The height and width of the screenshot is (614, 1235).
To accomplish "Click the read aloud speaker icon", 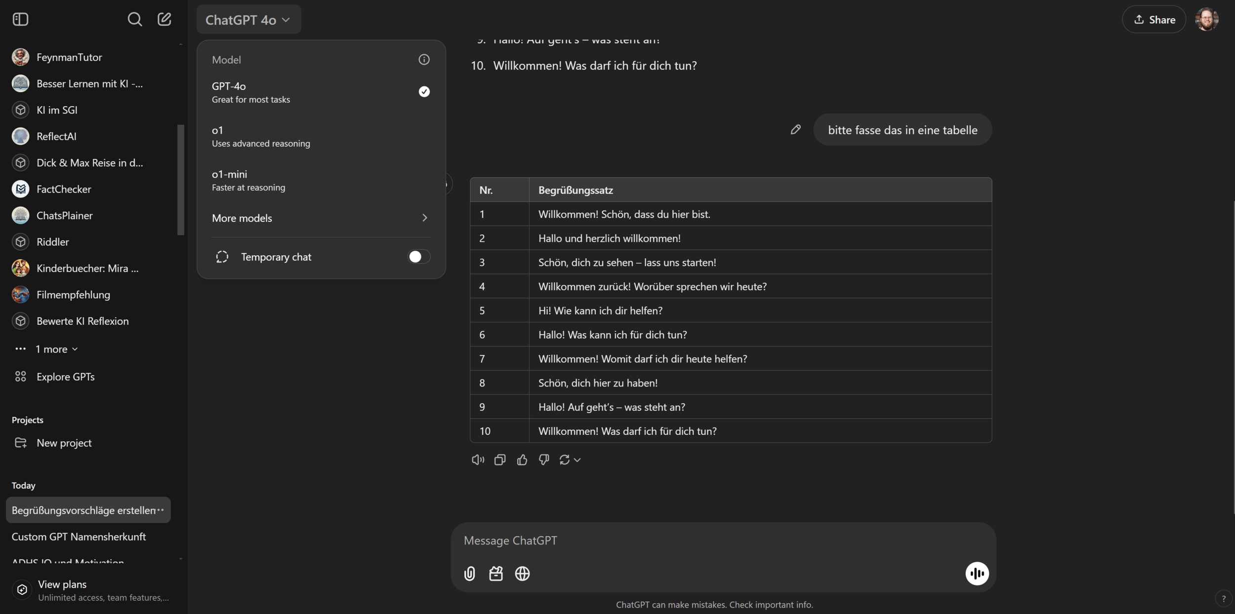I will pyautogui.click(x=477, y=460).
